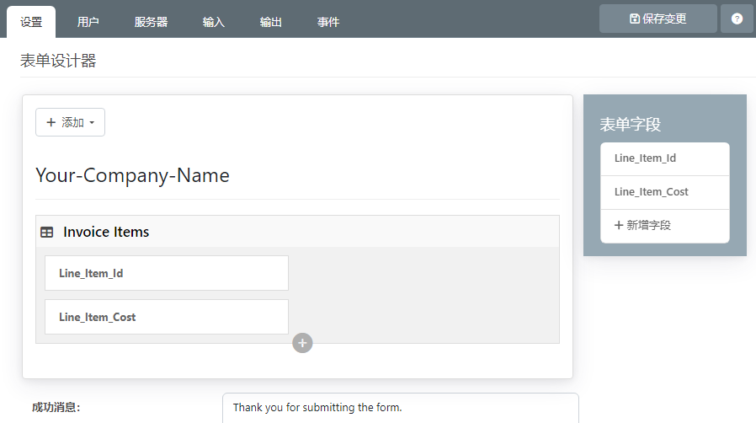Select Line_Item_Cost in the 表单字段 panel
The image size is (756, 423).
664,192
